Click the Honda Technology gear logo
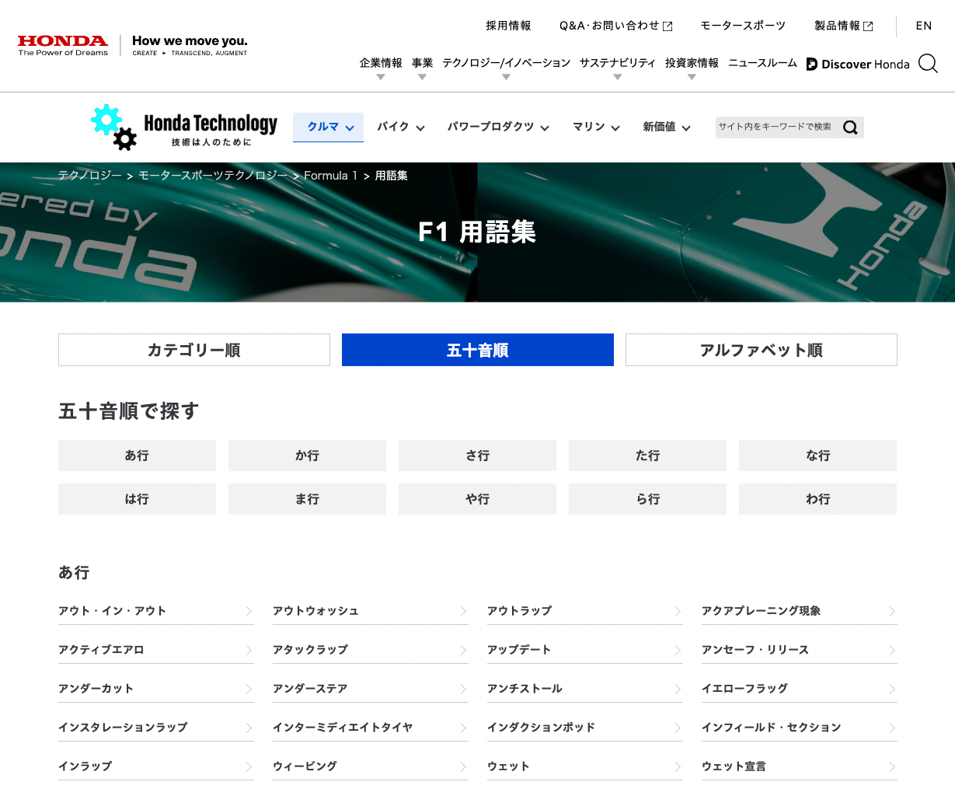This screenshot has width=955, height=789. pos(114,127)
